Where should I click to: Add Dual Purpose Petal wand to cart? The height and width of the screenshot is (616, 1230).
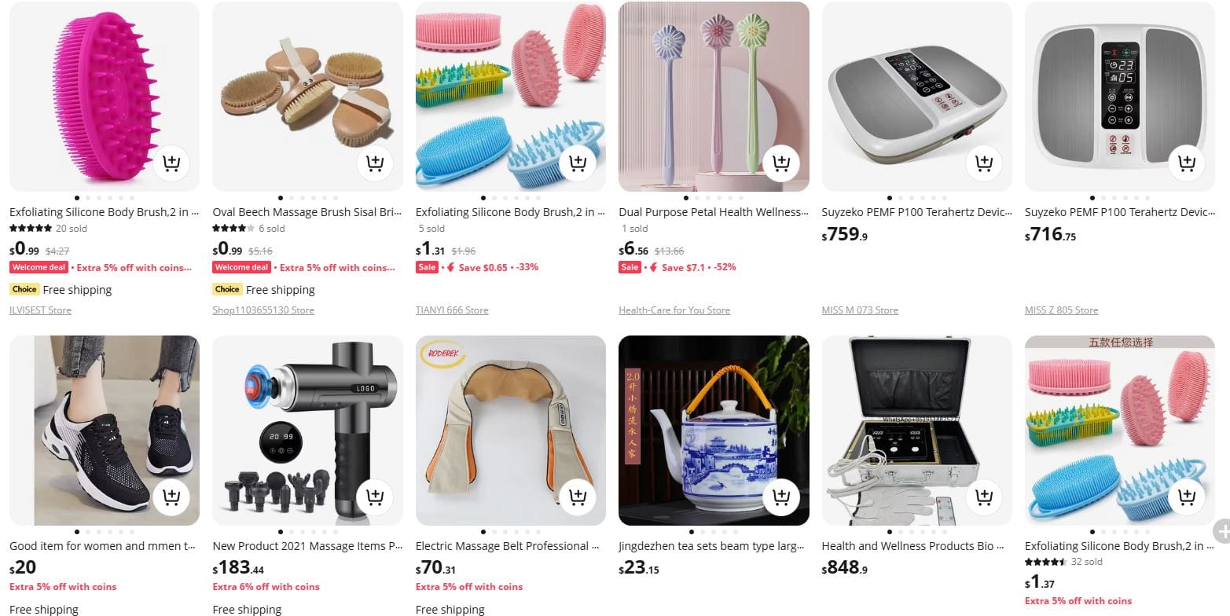(x=781, y=163)
